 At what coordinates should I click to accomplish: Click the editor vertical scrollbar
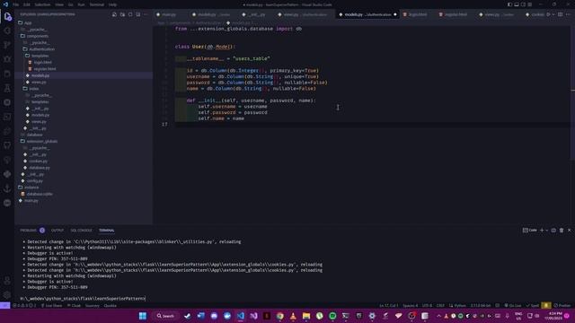[572, 93]
